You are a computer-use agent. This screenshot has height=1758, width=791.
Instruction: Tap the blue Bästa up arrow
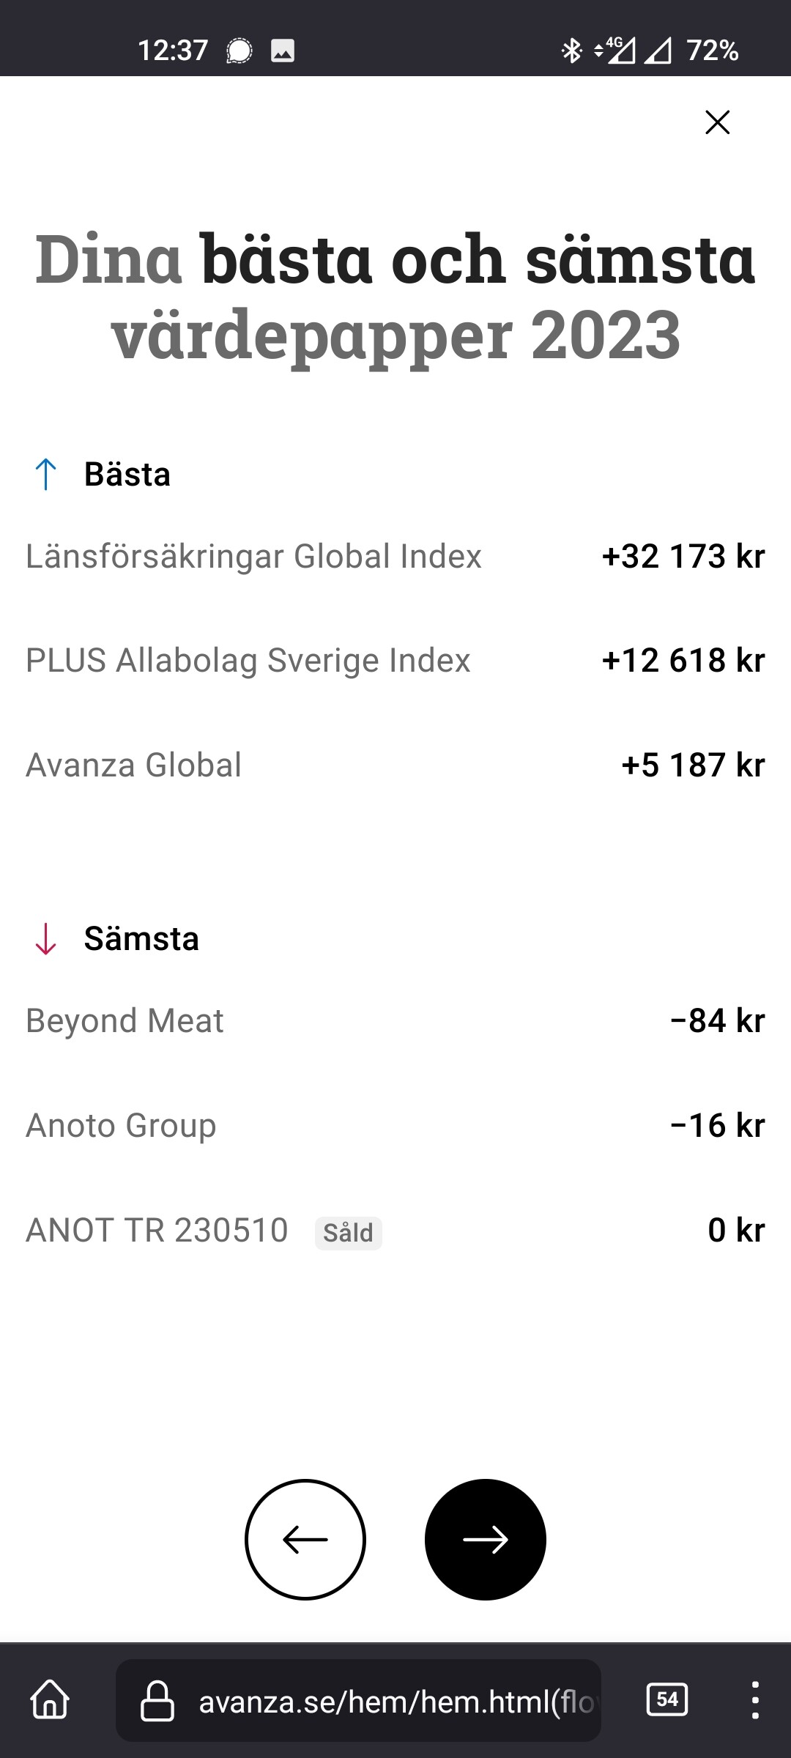(x=45, y=475)
